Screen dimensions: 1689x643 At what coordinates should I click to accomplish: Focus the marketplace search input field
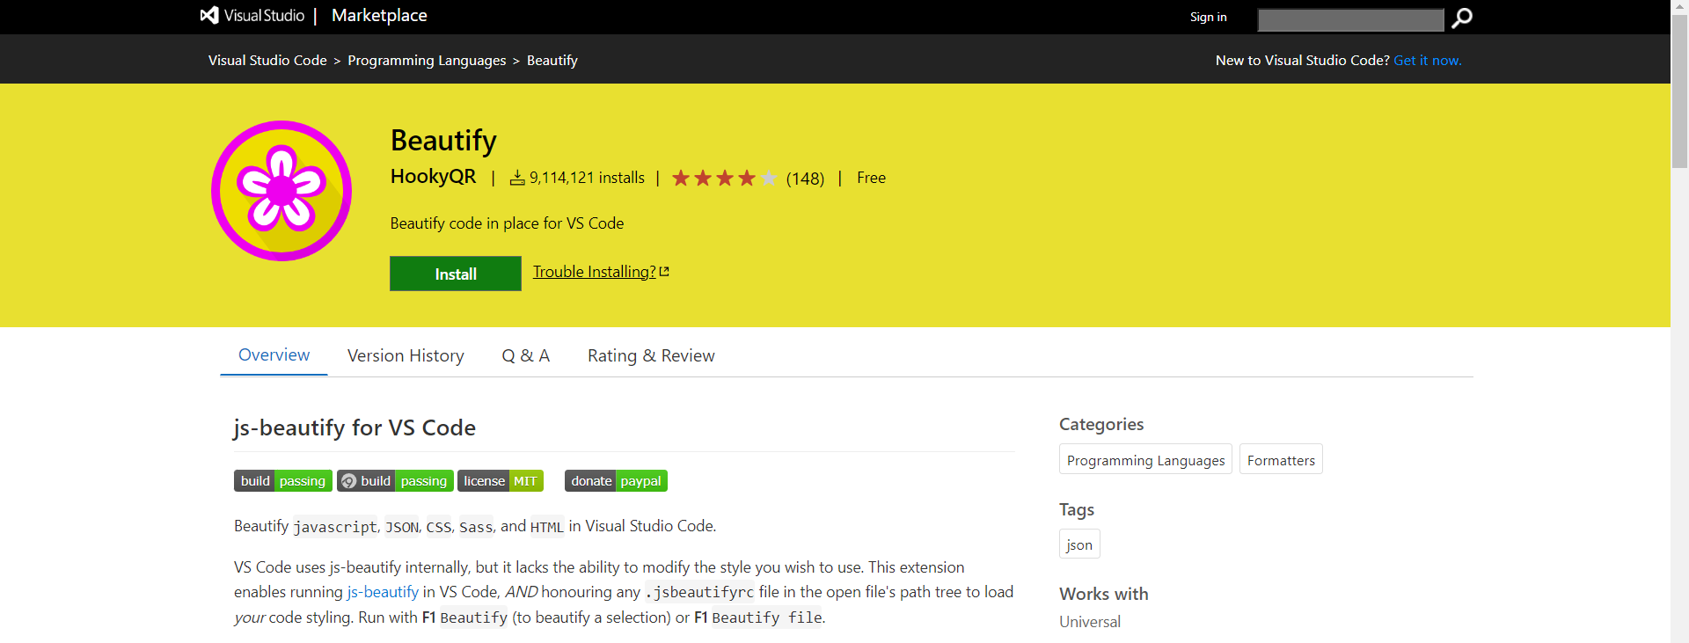tap(1350, 19)
